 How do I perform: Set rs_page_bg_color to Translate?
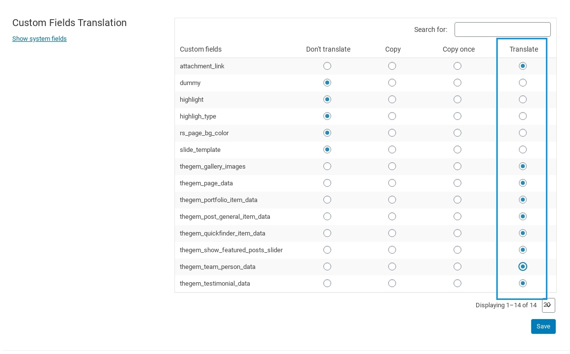[x=523, y=133]
